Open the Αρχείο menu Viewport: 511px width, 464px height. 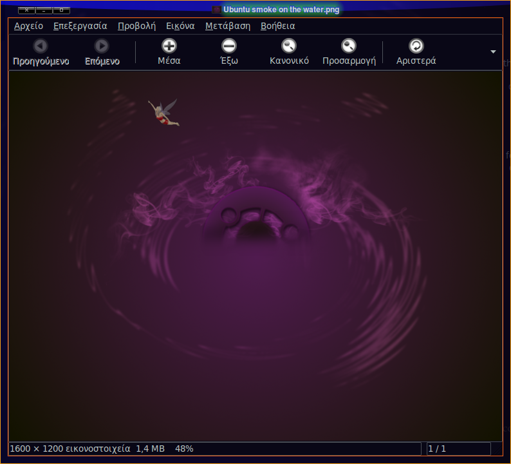tap(29, 26)
